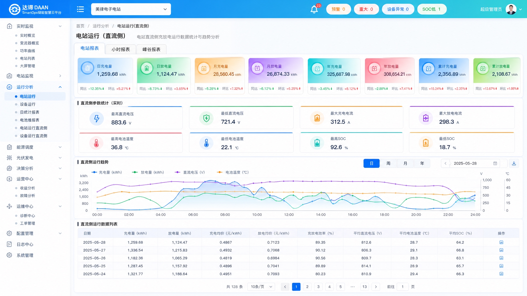Select the 日 time range option
This screenshot has height=296, width=527.
coord(371,163)
